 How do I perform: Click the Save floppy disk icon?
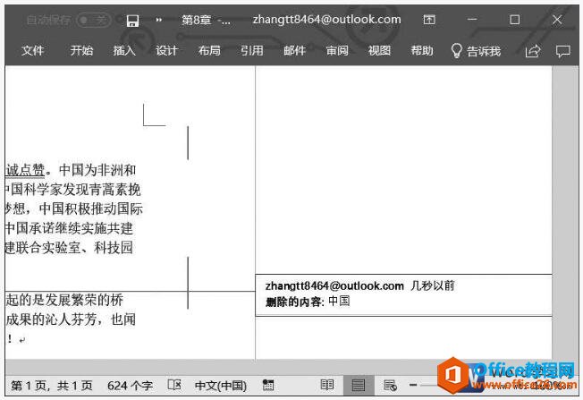tap(132, 21)
